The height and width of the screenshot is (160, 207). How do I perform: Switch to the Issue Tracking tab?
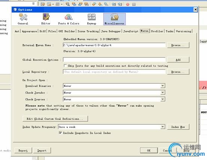[88, 31]
